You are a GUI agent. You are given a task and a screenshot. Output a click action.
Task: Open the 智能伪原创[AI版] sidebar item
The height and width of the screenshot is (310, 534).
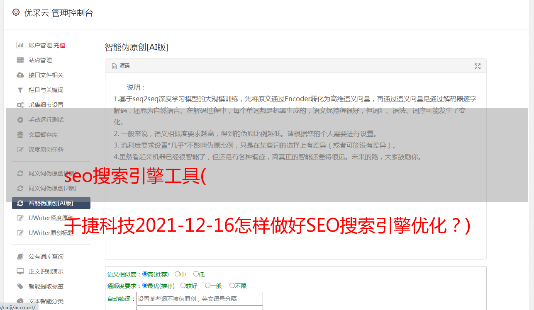(51, 203)
